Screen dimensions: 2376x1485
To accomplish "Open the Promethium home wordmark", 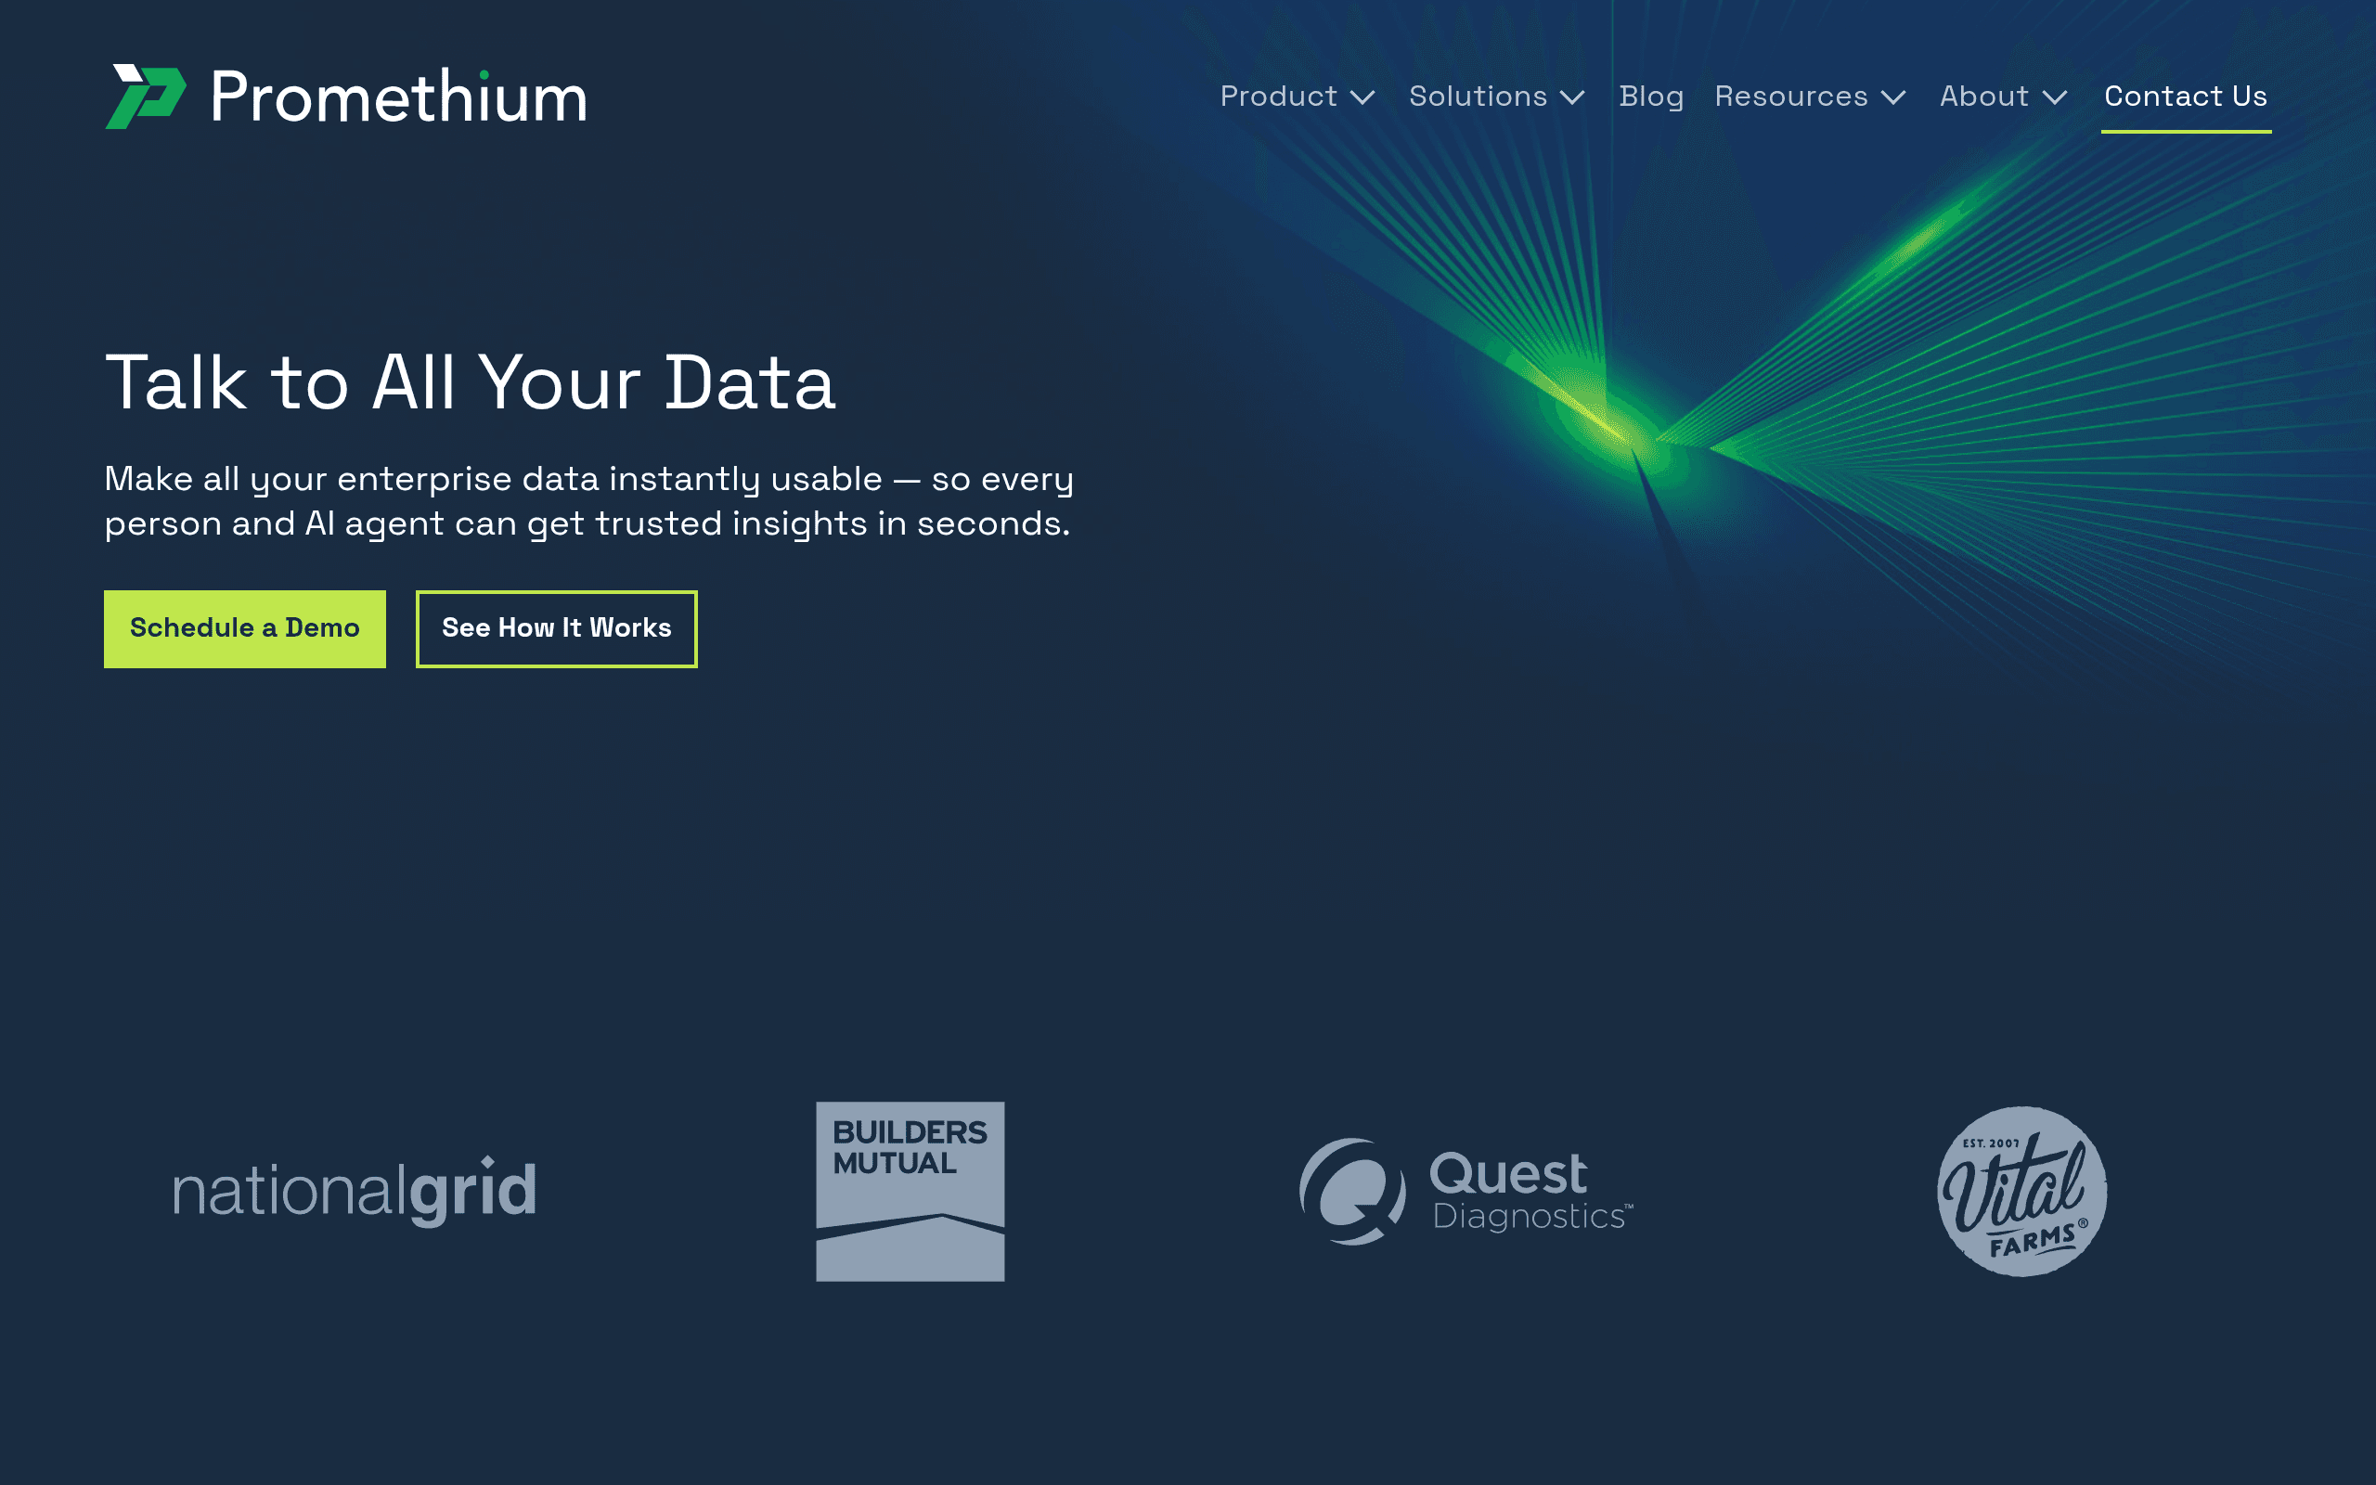I will 398,97.
